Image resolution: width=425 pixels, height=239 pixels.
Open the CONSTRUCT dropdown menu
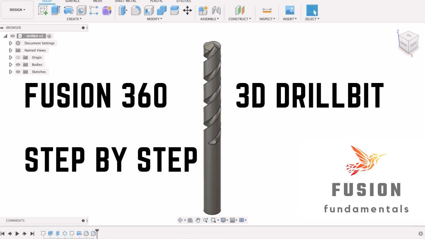pyautogui.click(x=240, y=19)
